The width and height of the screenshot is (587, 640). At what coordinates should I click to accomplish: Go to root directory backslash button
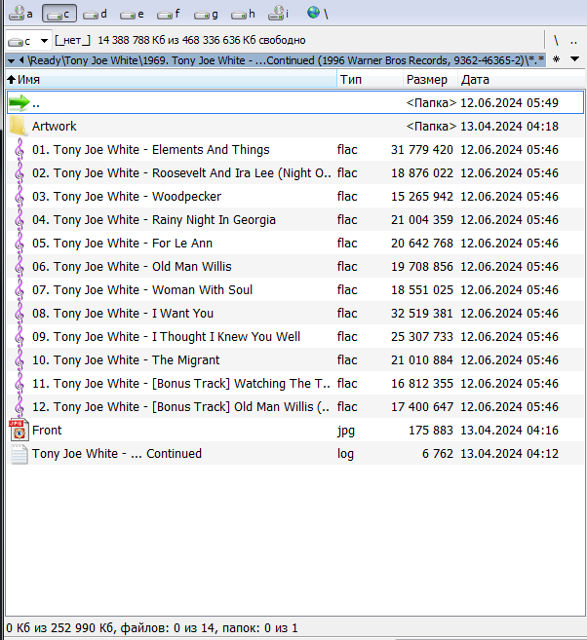click(x=556, y=40)
